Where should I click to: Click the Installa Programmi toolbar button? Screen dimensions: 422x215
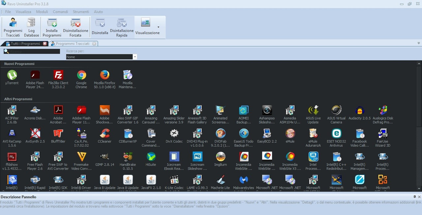[x=52, y=27]
